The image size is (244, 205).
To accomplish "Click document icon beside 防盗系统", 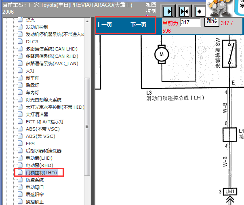I will 20,180.
